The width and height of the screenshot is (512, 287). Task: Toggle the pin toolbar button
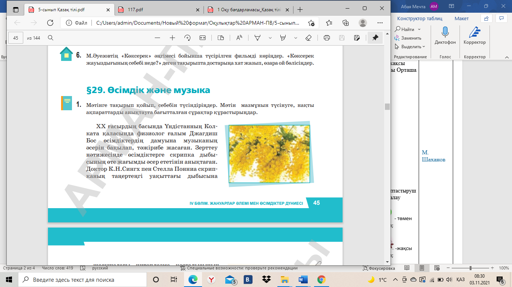[375, 38]
